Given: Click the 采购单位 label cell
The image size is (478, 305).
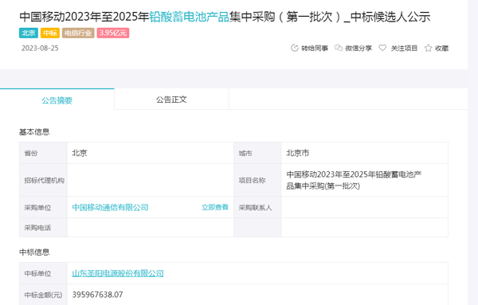Looking at the screenshot, I should (43, 208).
